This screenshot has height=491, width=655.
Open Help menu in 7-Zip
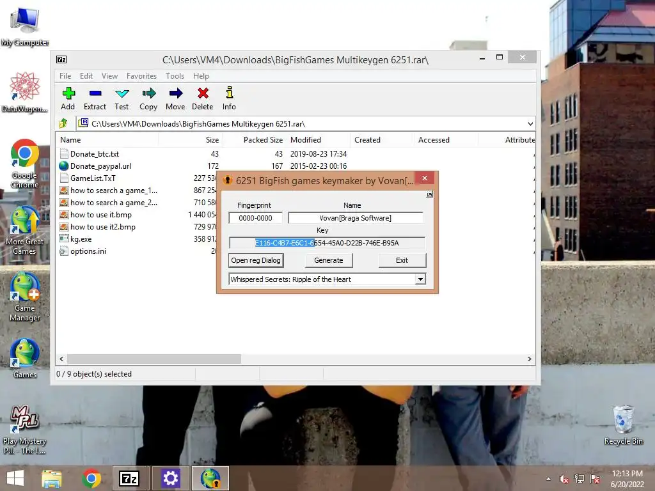[x=201, y=76]
